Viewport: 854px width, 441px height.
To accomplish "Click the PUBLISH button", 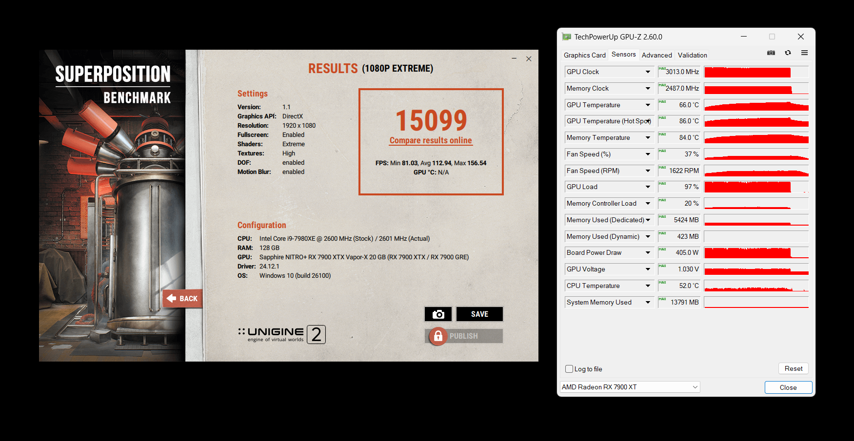I will pos(464,336).
